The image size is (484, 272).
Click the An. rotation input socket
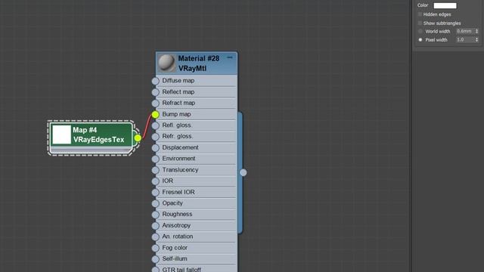(156, 236)
